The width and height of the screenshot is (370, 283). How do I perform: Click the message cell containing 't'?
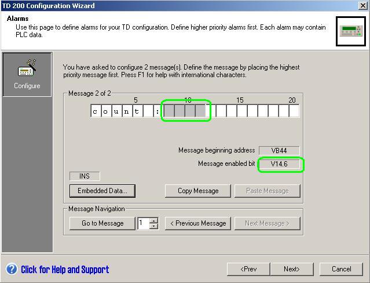click(x=137, y=111)
